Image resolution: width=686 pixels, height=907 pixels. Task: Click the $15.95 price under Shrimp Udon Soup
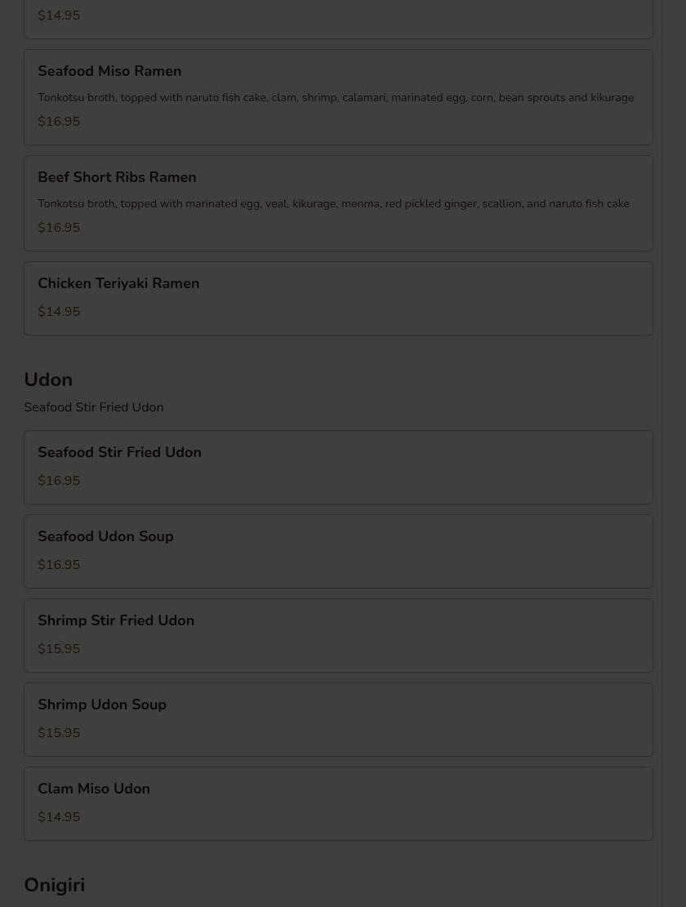tap(59, 732)
